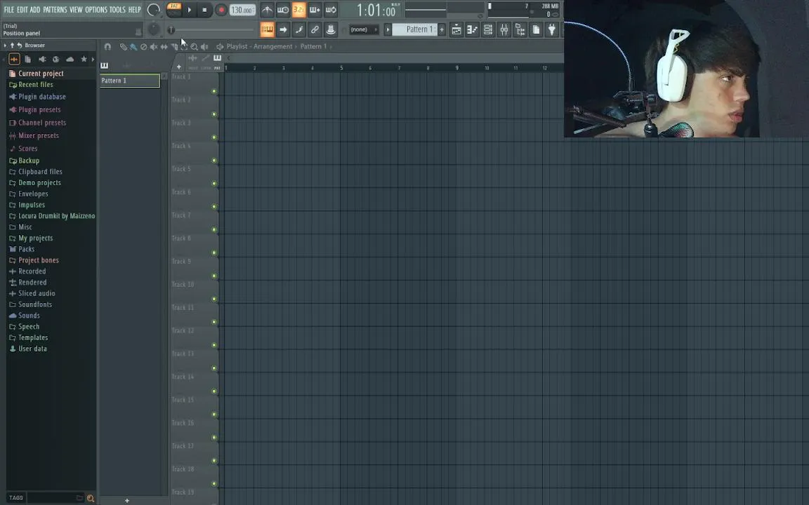This screenshot has width=809, height=505.
Task: Select Browser files tab icon
Action: click(x=28, y=59)
